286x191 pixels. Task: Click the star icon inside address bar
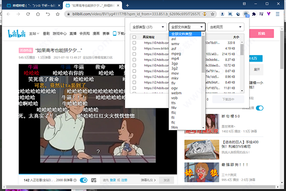[213, 14]
